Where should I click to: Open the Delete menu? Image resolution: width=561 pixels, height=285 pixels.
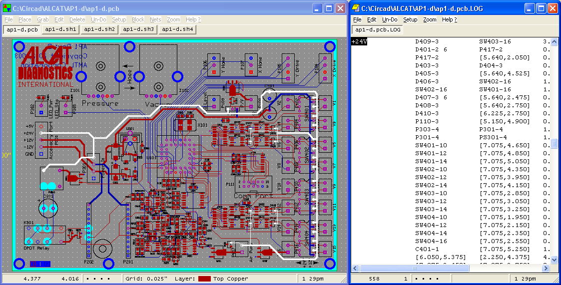(77, 19)
